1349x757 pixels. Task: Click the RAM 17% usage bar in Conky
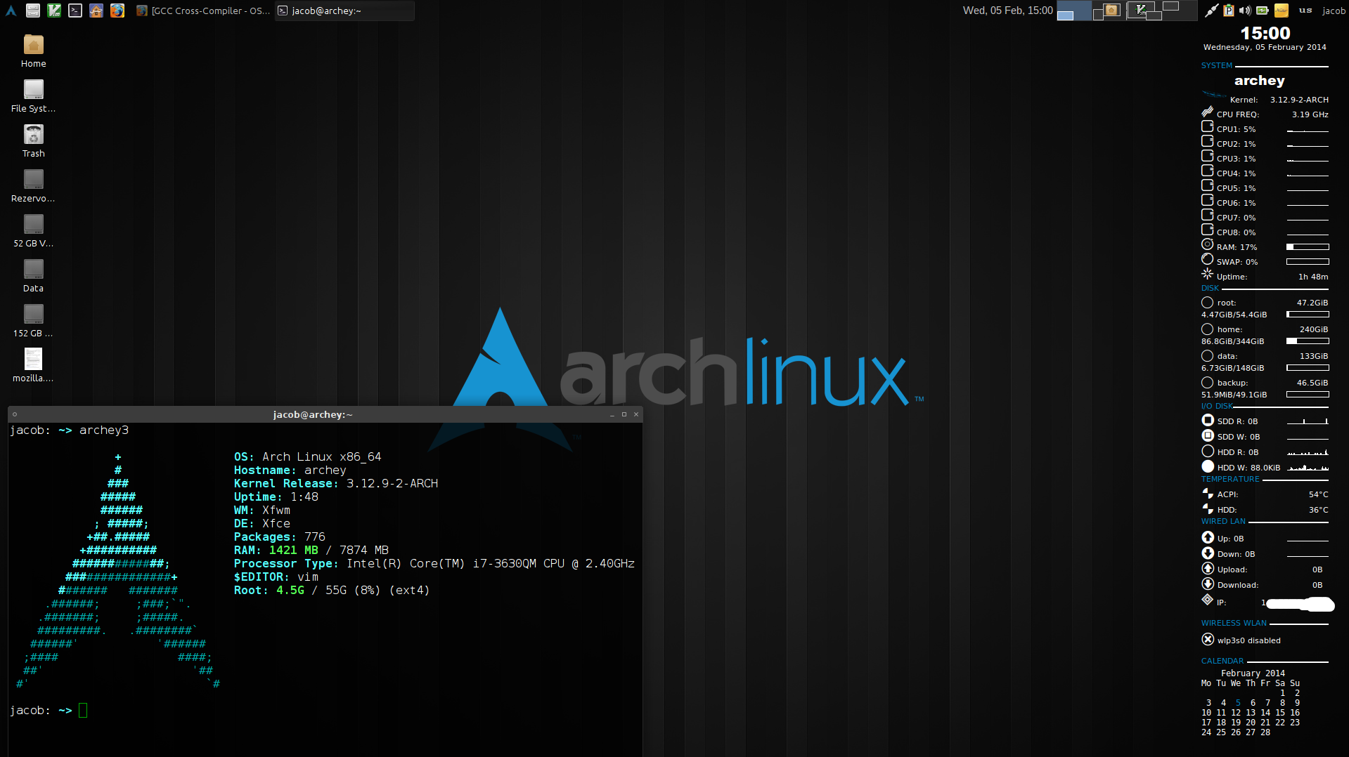[1308, 247]
